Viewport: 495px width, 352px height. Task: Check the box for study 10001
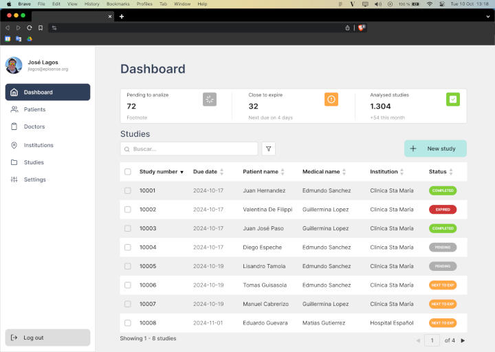coord(128,190)
